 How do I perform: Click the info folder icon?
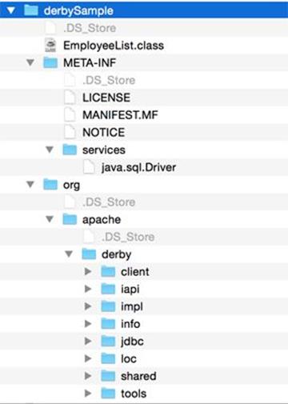point(108,324)
